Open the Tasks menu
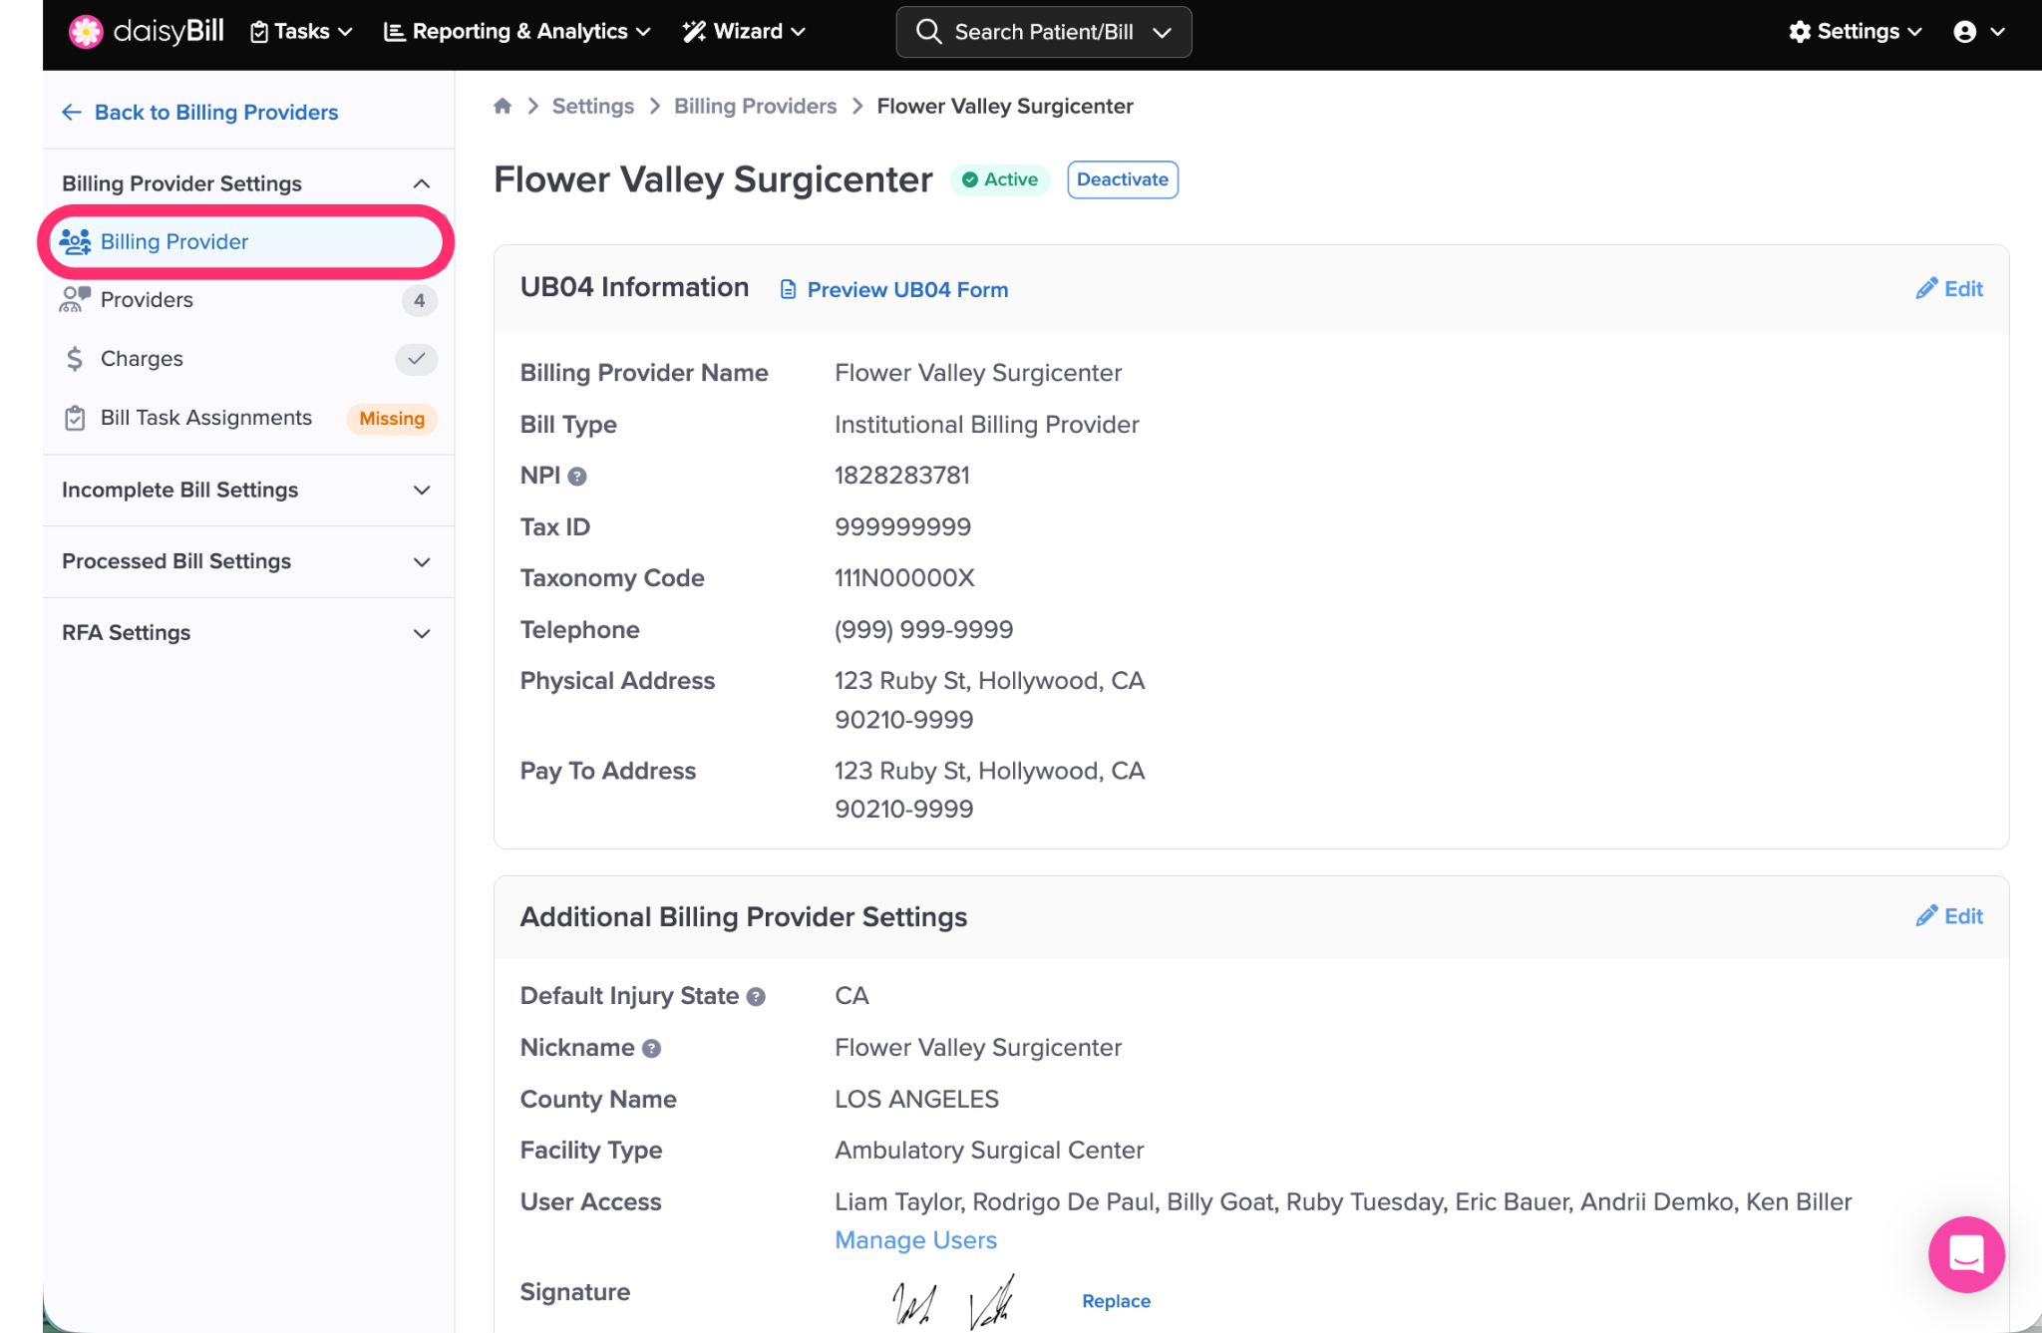Screen dimensions: 2042x1333 [x=301, y=32]
